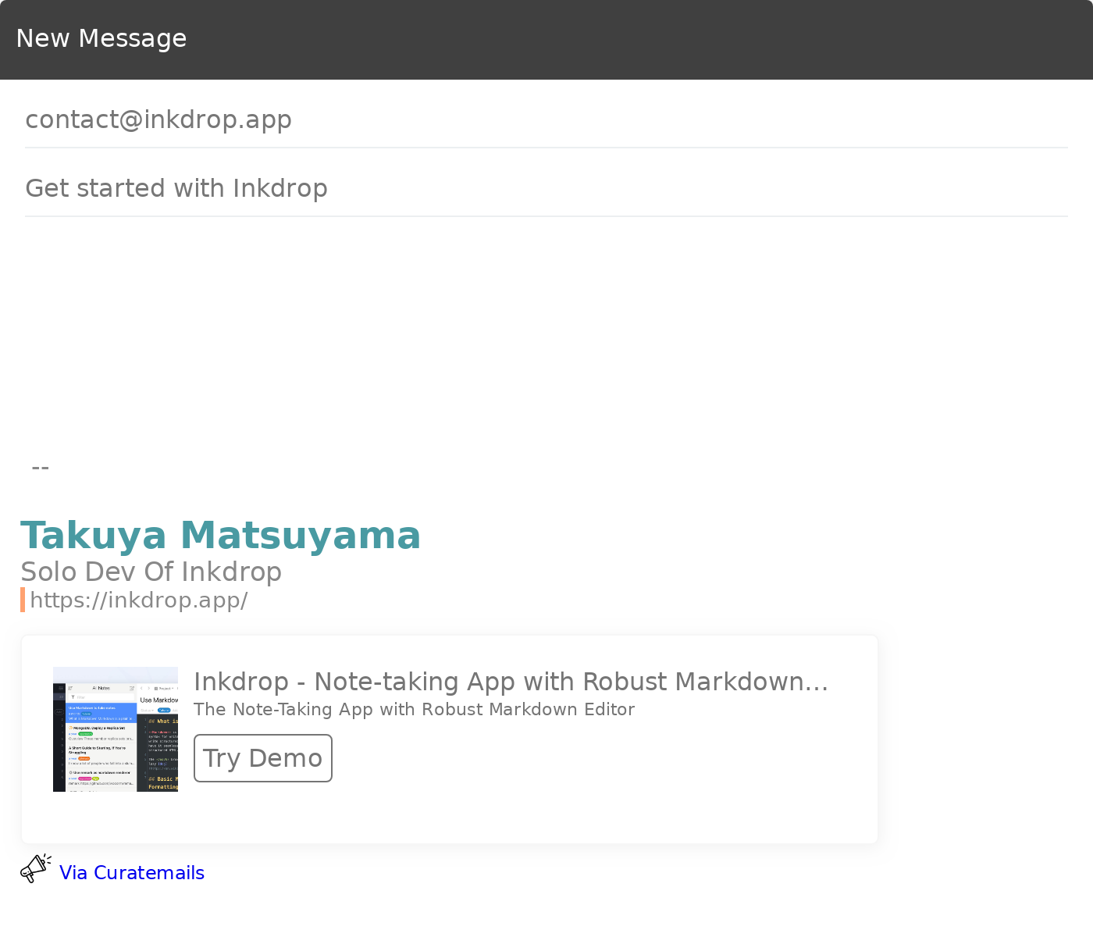This screenshot has width=1093, height=937.
Task: Open the Inkdrop Note-taking App banner title
Action: pyautogui.click(x=500, y=682)
